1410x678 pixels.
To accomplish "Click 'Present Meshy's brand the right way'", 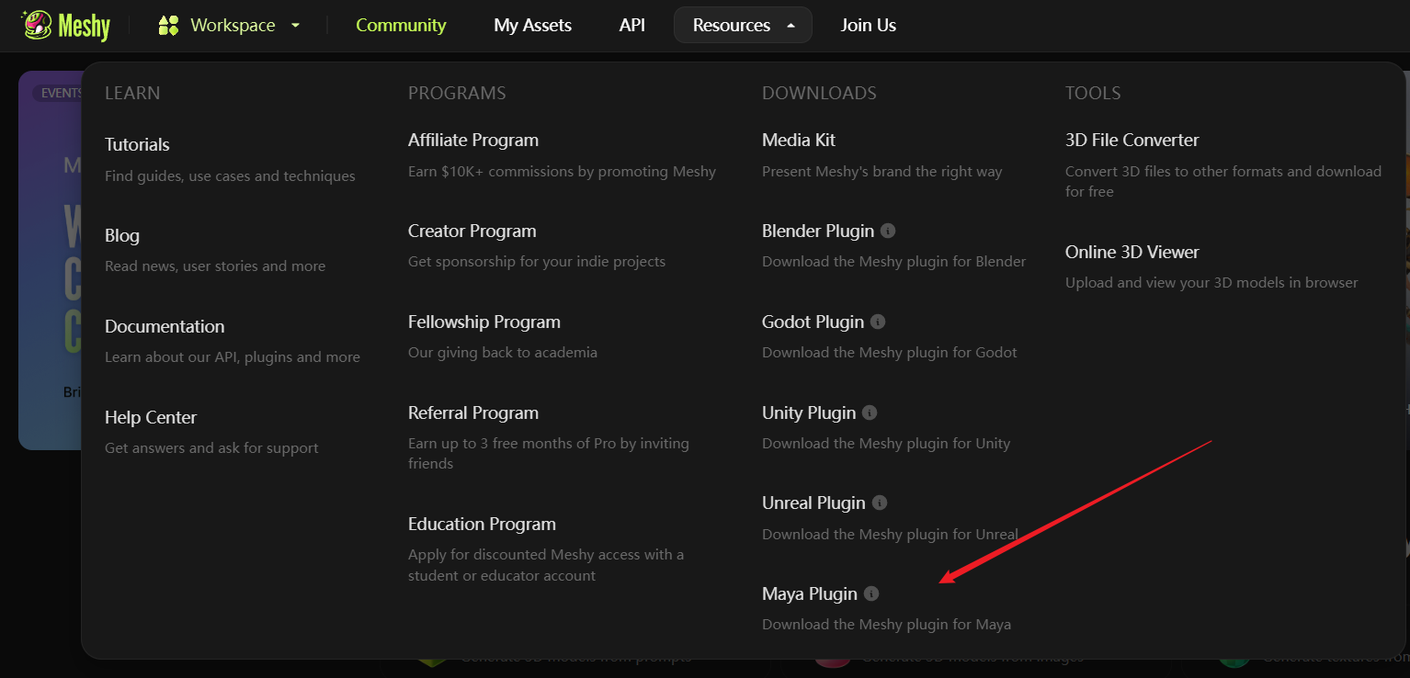I will [x=882, y=171].
